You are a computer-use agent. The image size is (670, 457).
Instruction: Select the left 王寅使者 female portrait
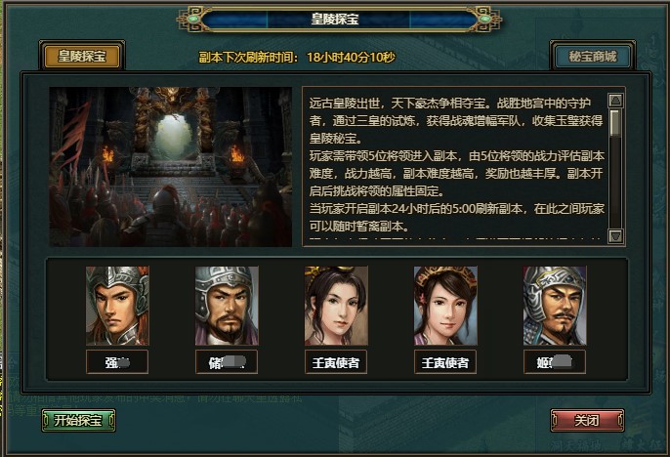click(x=336, y=306)
